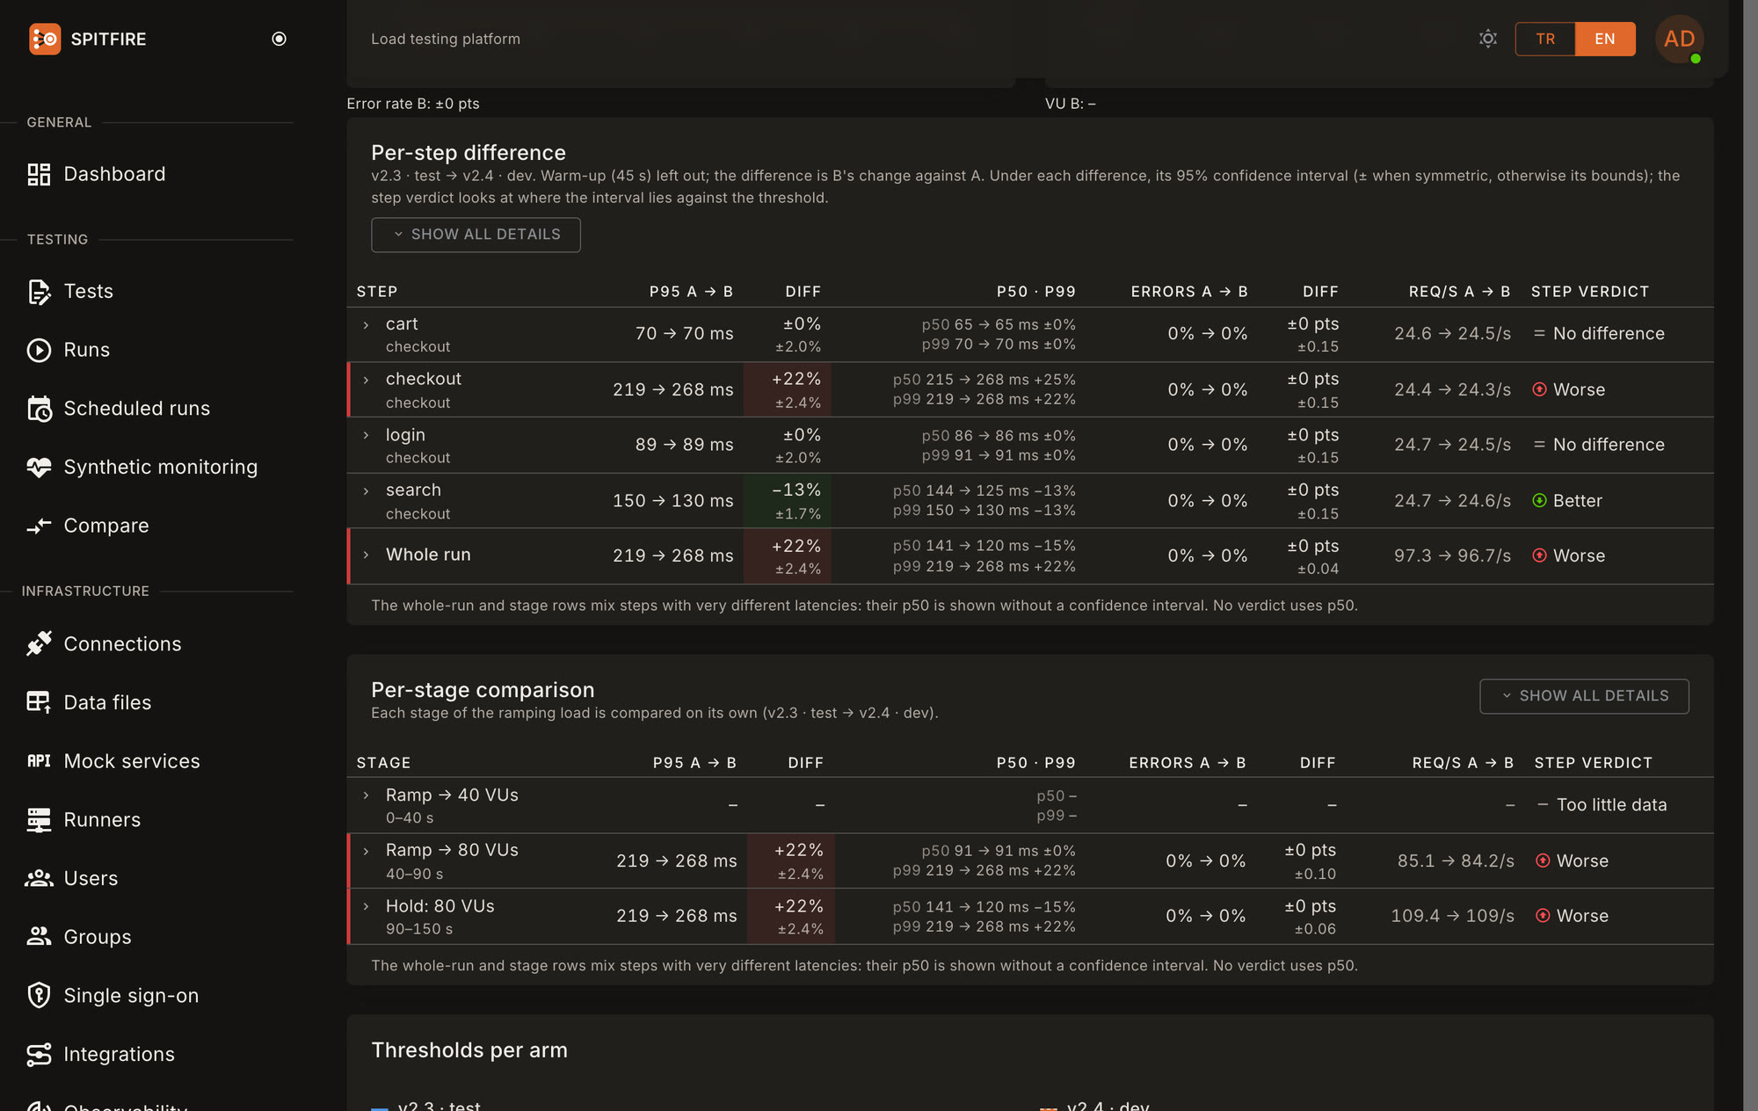Expand the search step row
The image size is (1758, 1111).
[x=367, y=491]
